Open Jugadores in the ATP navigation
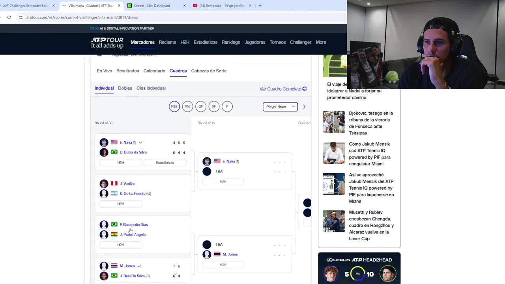Image resolution: width=505 pixels, height=284 pixels. (254, 42)
